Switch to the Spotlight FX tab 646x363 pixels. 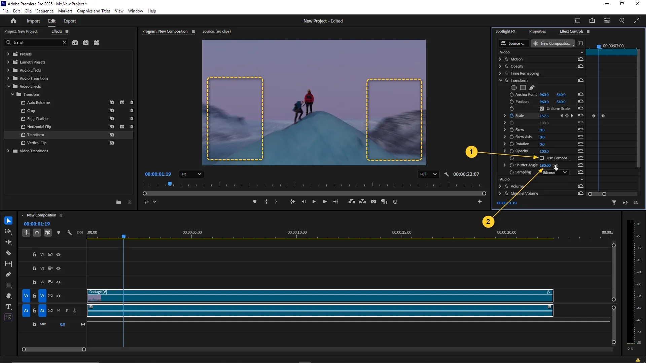[x=505, y=31]
